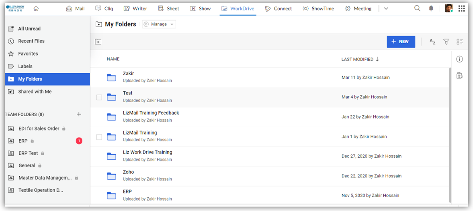Go to the Home icon
The width and height of the screenshot is (473, 211).
pos(36,8)
